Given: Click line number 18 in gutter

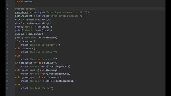Looking at the screenshot, I should 7,63.
